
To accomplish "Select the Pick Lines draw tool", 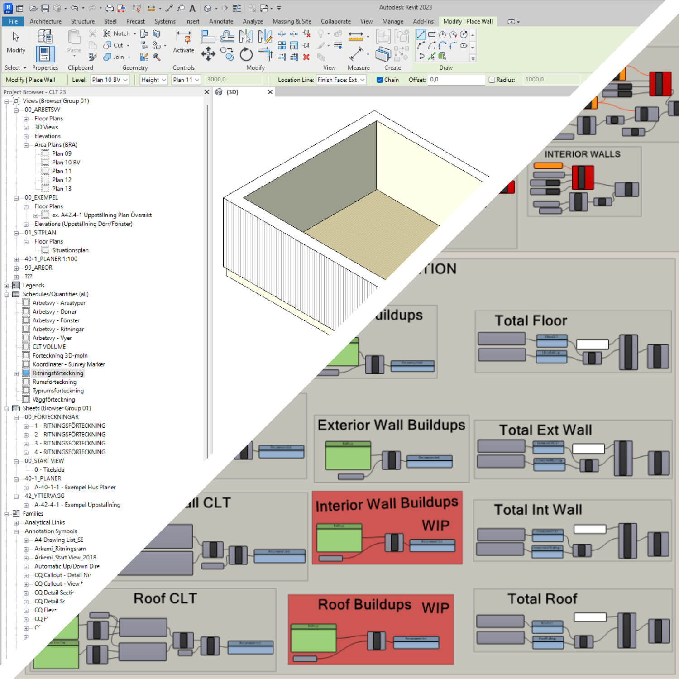I will coord(432,56).
